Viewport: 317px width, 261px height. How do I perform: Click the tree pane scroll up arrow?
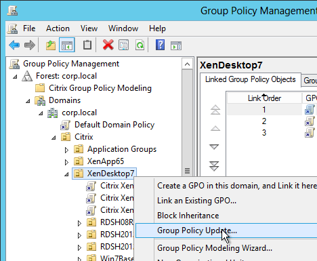[x=187, y=64]
